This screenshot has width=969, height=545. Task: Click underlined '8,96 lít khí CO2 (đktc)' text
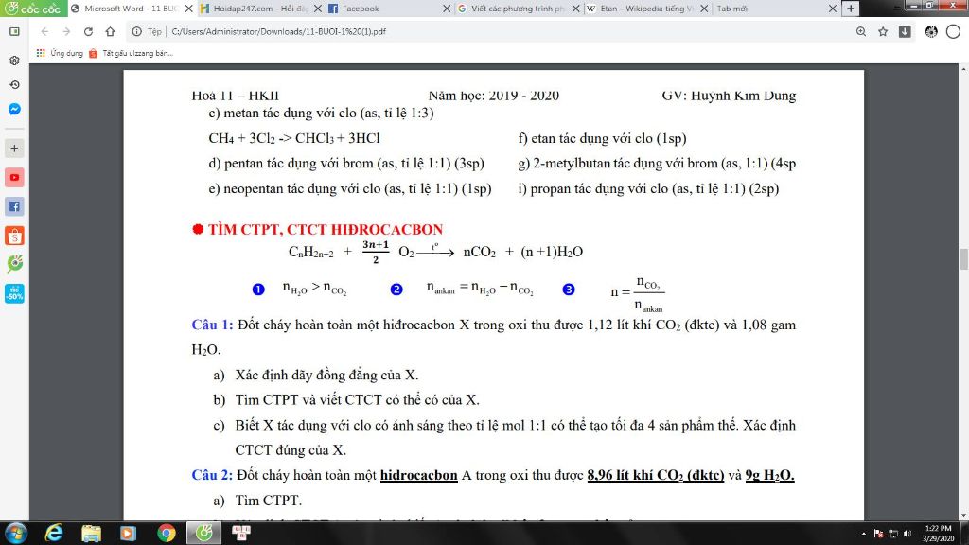pos(655,475)
